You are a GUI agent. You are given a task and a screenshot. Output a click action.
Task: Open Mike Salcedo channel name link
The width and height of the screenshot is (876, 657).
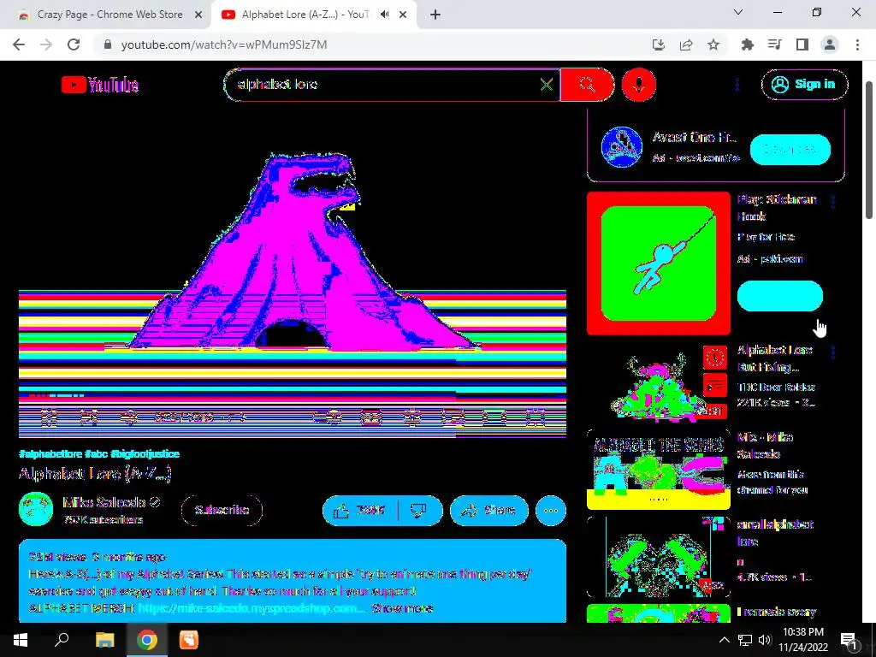tap(104, 502)
